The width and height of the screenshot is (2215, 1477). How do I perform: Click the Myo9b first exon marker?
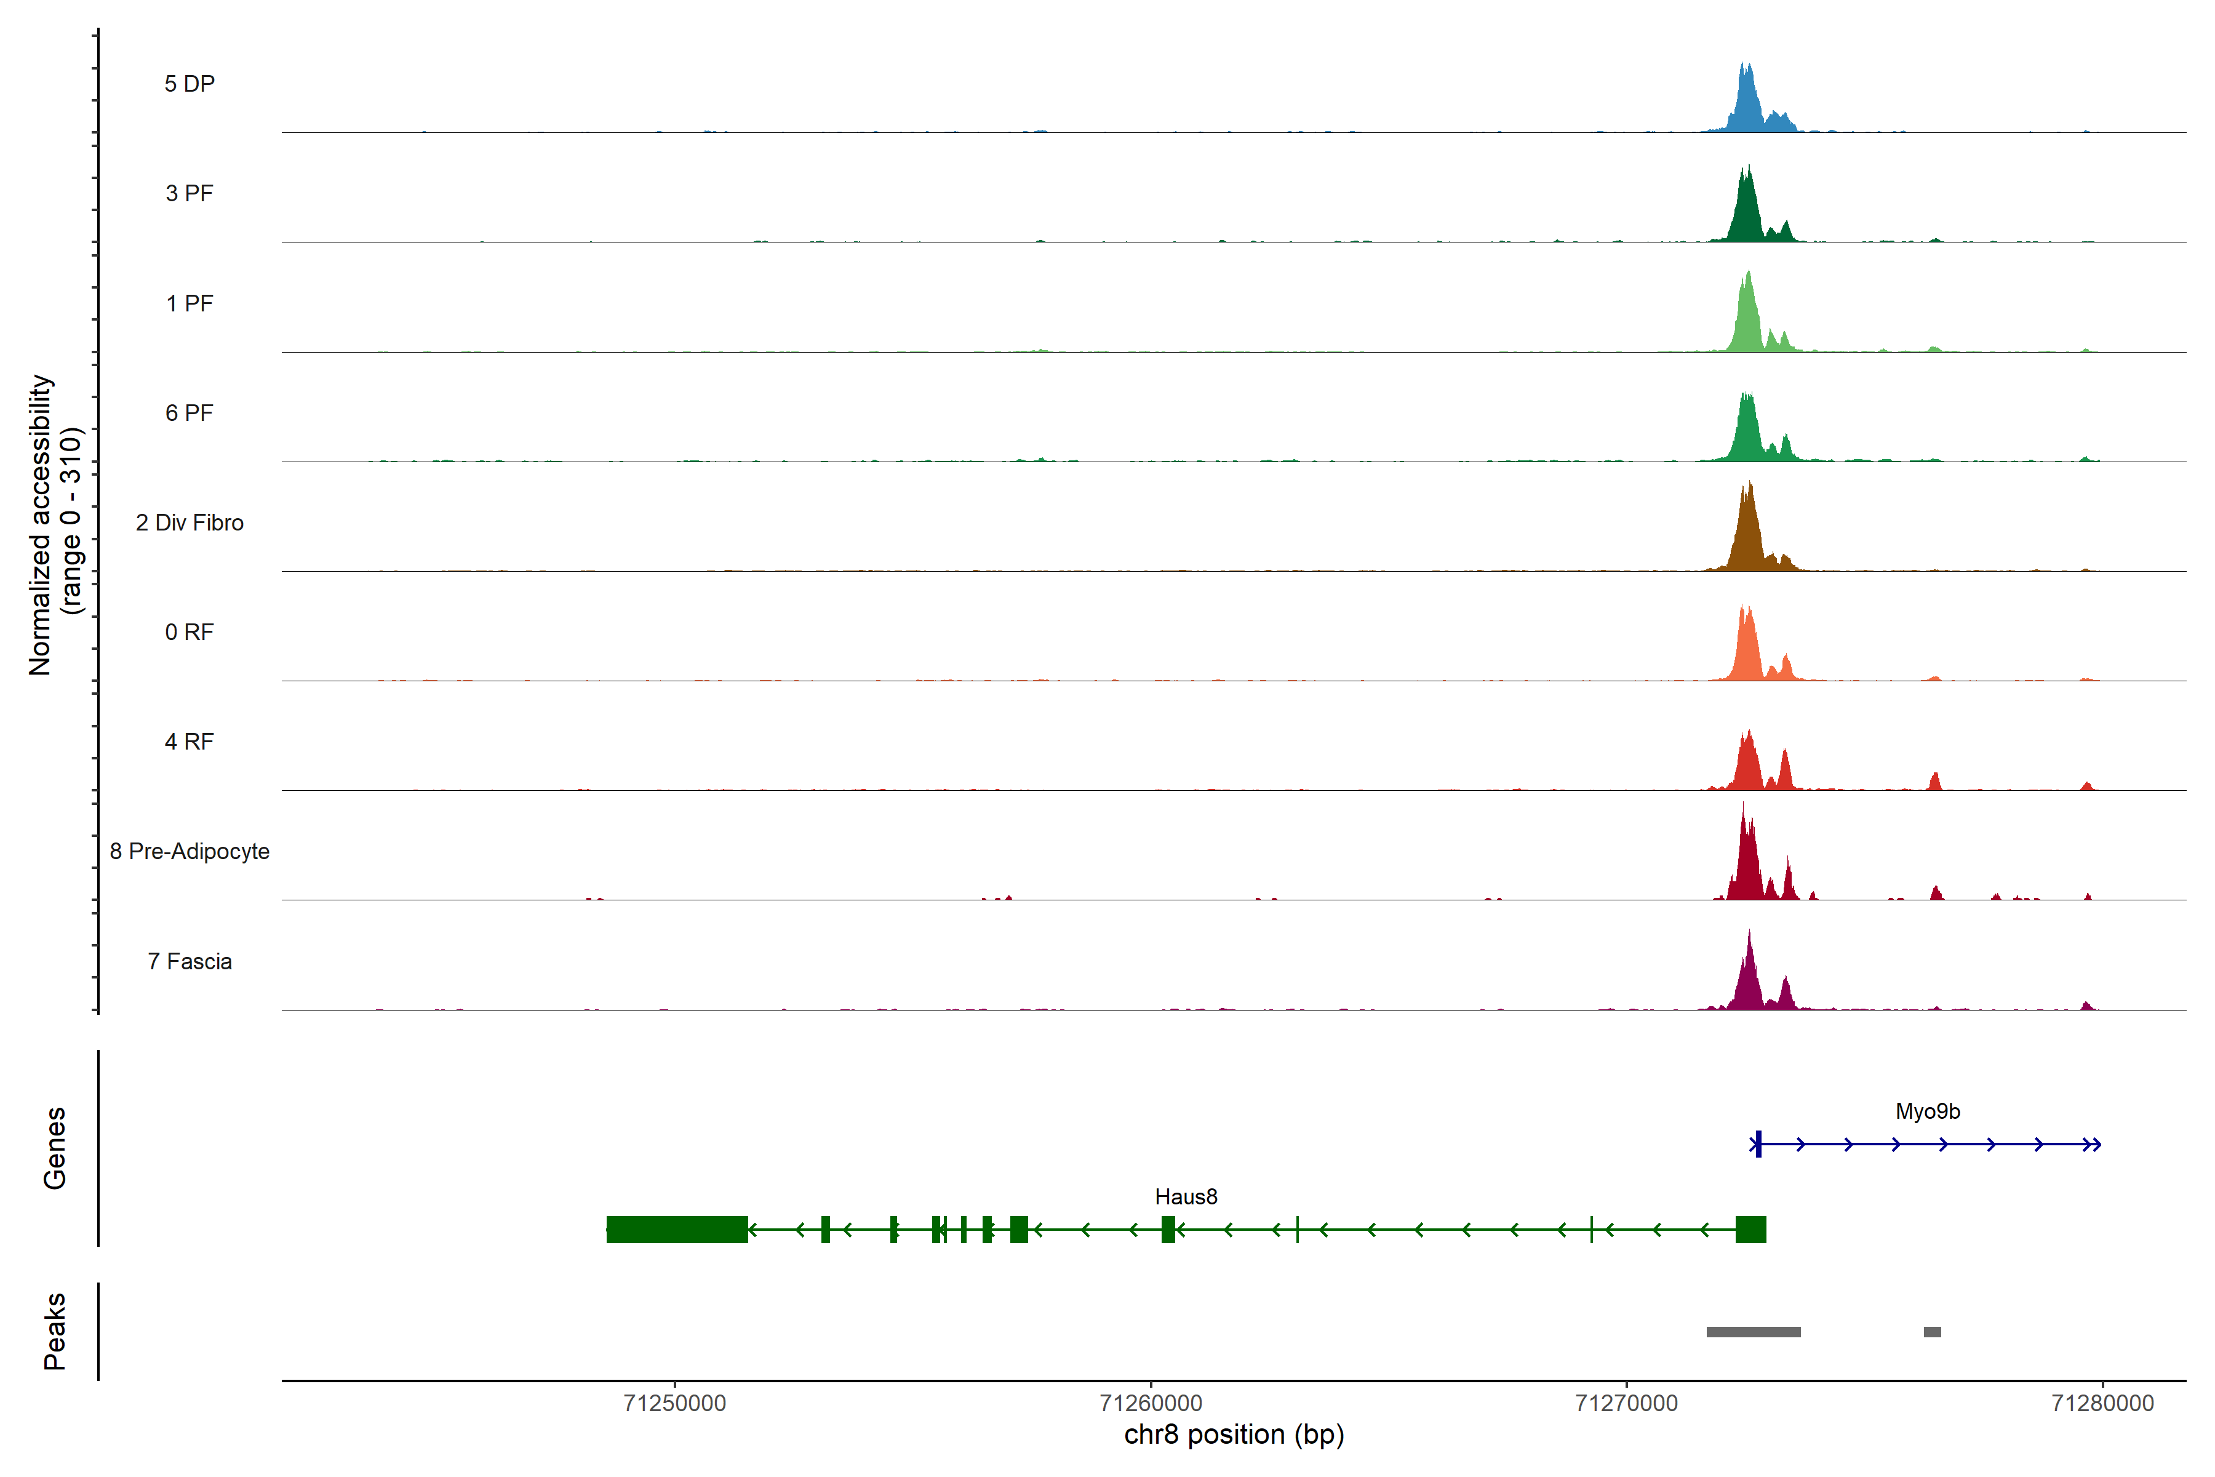click(x=1758, y=1145)
